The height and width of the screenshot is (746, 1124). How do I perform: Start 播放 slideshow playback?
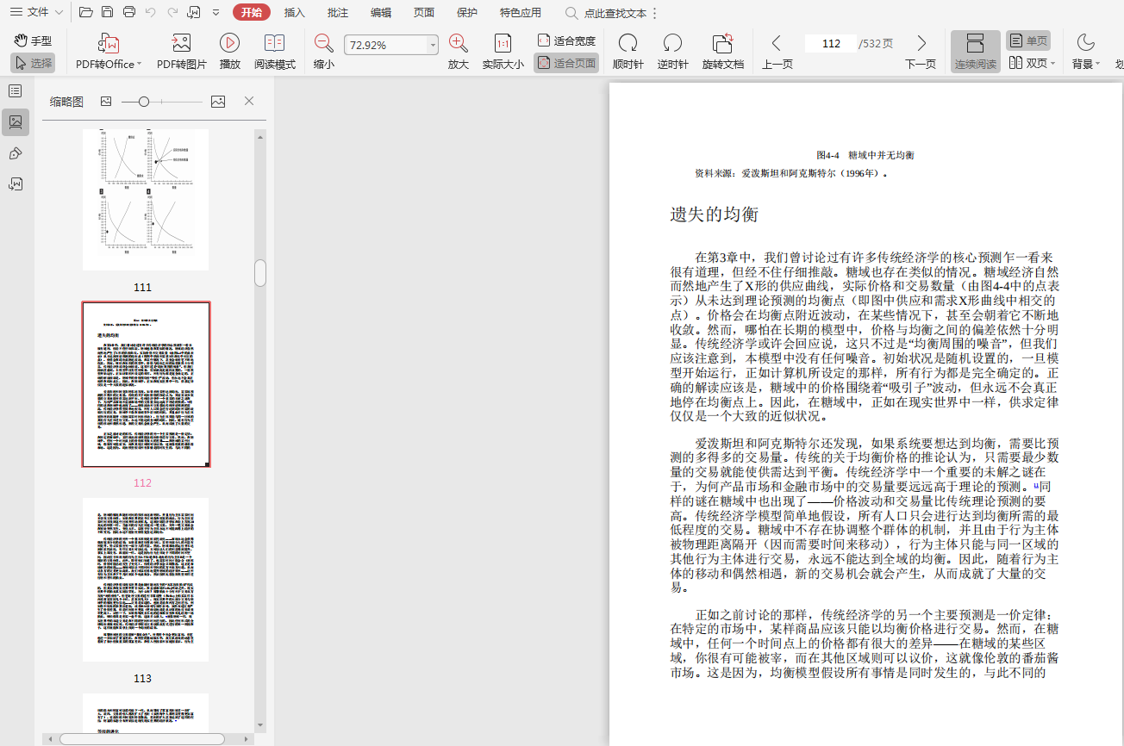point(229,44)
